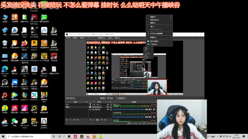Screen dimensions: 248x139
Task: Add a source with OBS plus button
Action: pyautogui.click(x=91, y=120)
